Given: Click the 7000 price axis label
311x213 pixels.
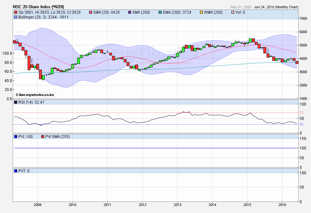Looking at the screenshot, I should tap(303, 19).
